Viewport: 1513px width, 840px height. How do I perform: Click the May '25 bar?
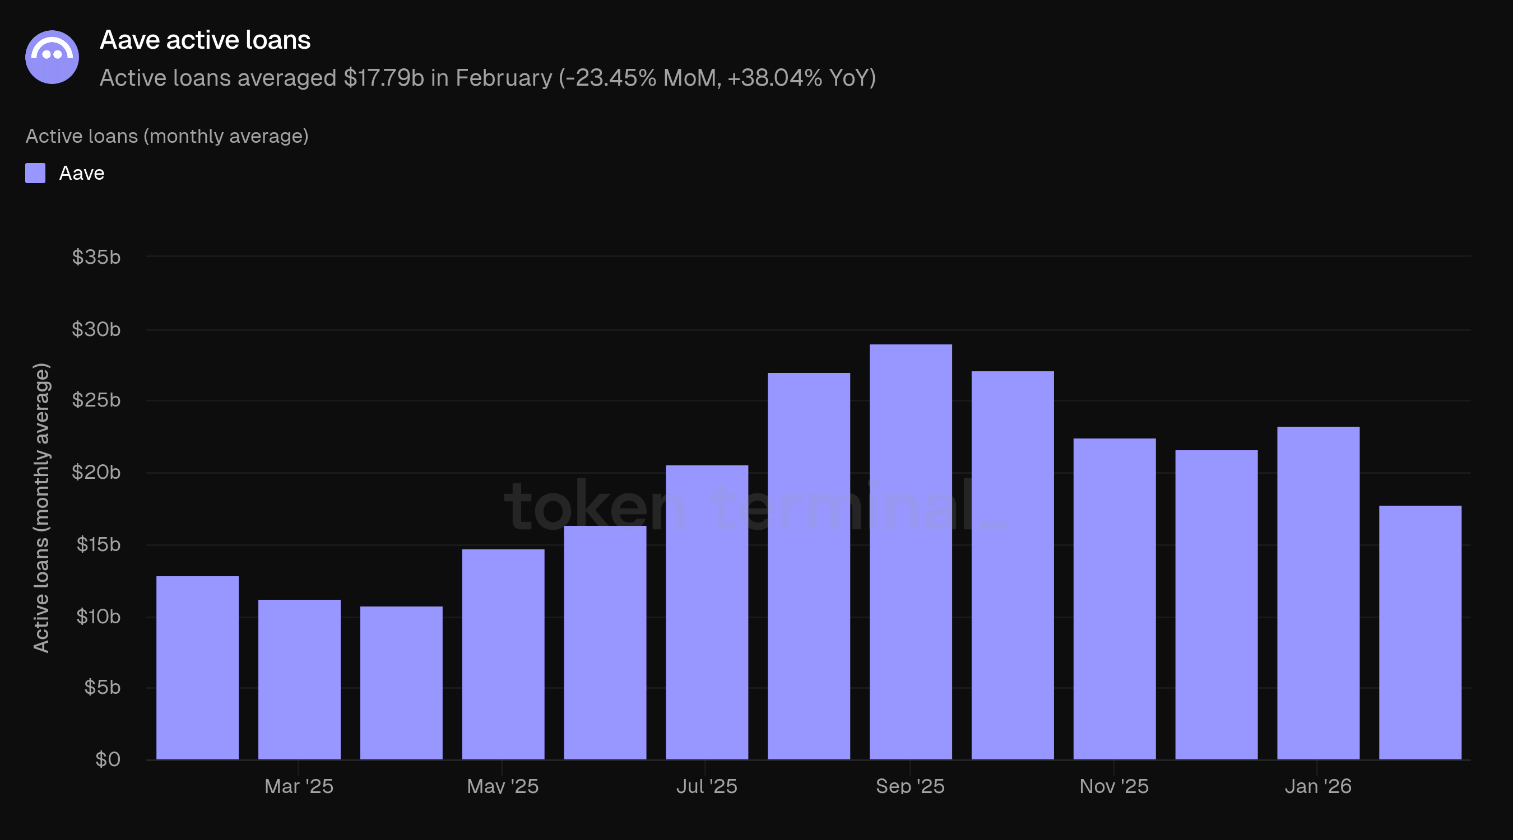(x=503, y=654)
